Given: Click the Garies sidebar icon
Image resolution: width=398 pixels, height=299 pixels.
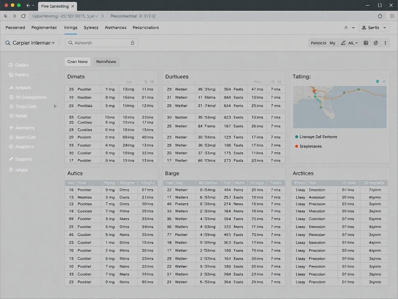Looking at the screenshot, I should [11, 65].
